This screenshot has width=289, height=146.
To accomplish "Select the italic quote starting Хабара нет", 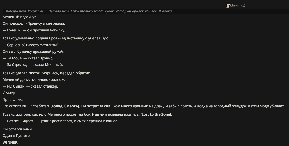I will (89, 11).
